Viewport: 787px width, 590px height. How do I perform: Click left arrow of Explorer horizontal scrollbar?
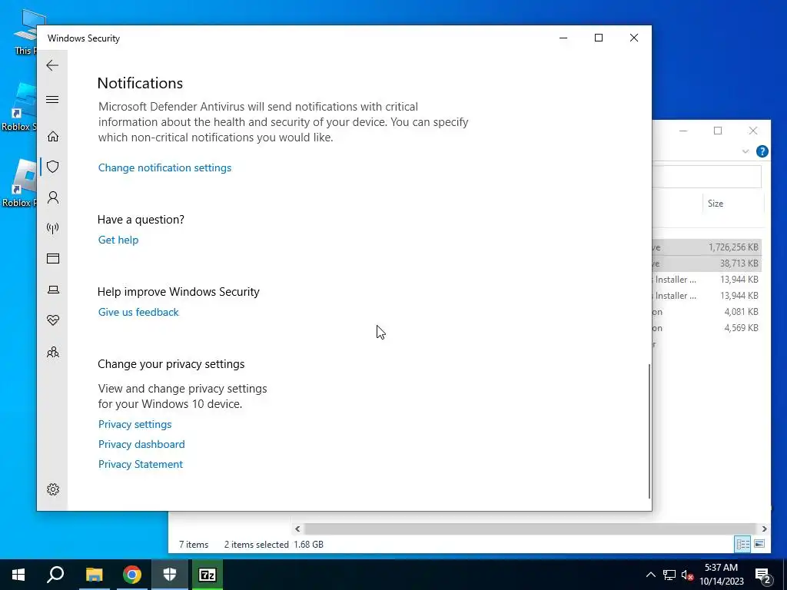(297, 529)
